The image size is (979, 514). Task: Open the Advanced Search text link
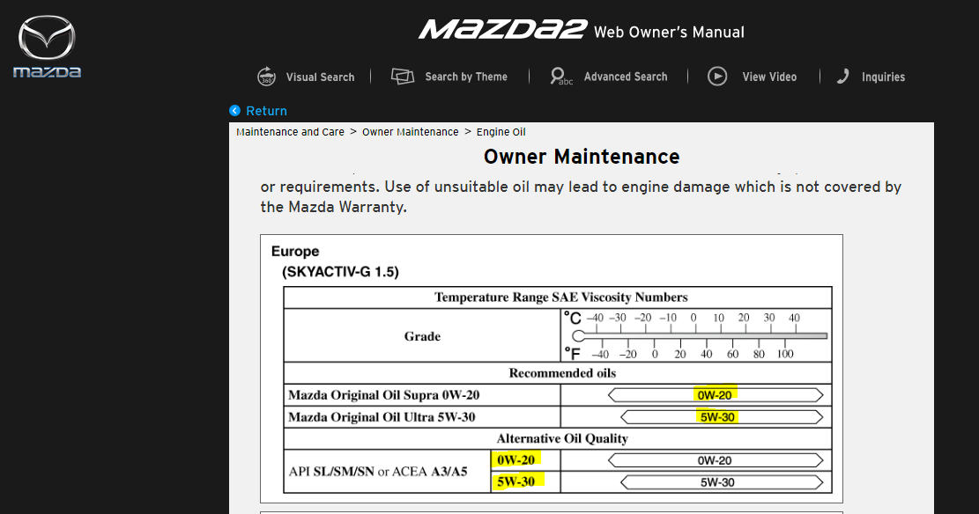click(x=625, y=77)
